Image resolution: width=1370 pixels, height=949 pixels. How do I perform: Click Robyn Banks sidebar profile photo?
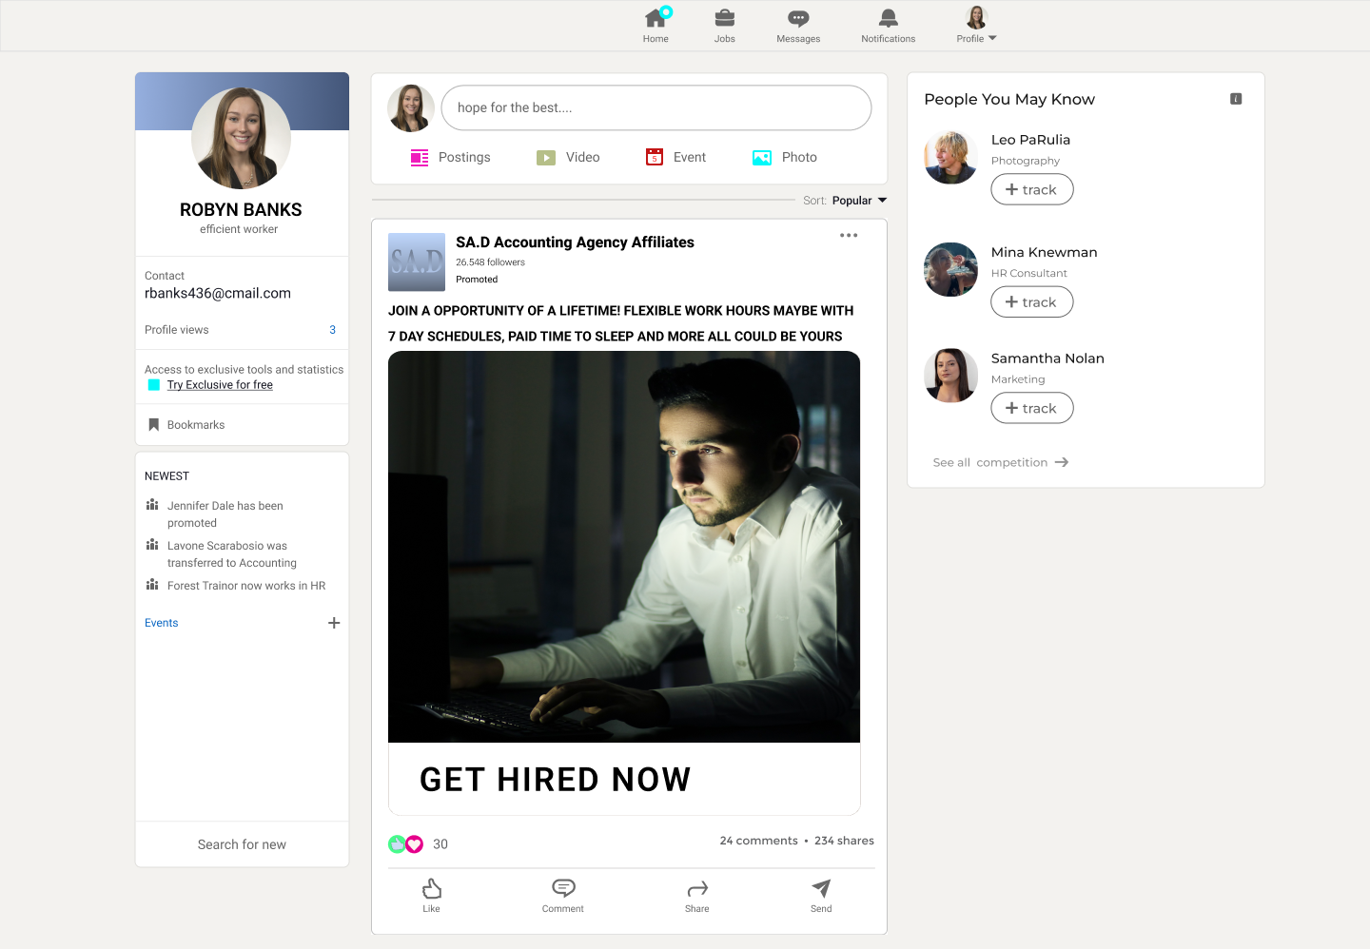pyautogui.click(x=242, y=138)
